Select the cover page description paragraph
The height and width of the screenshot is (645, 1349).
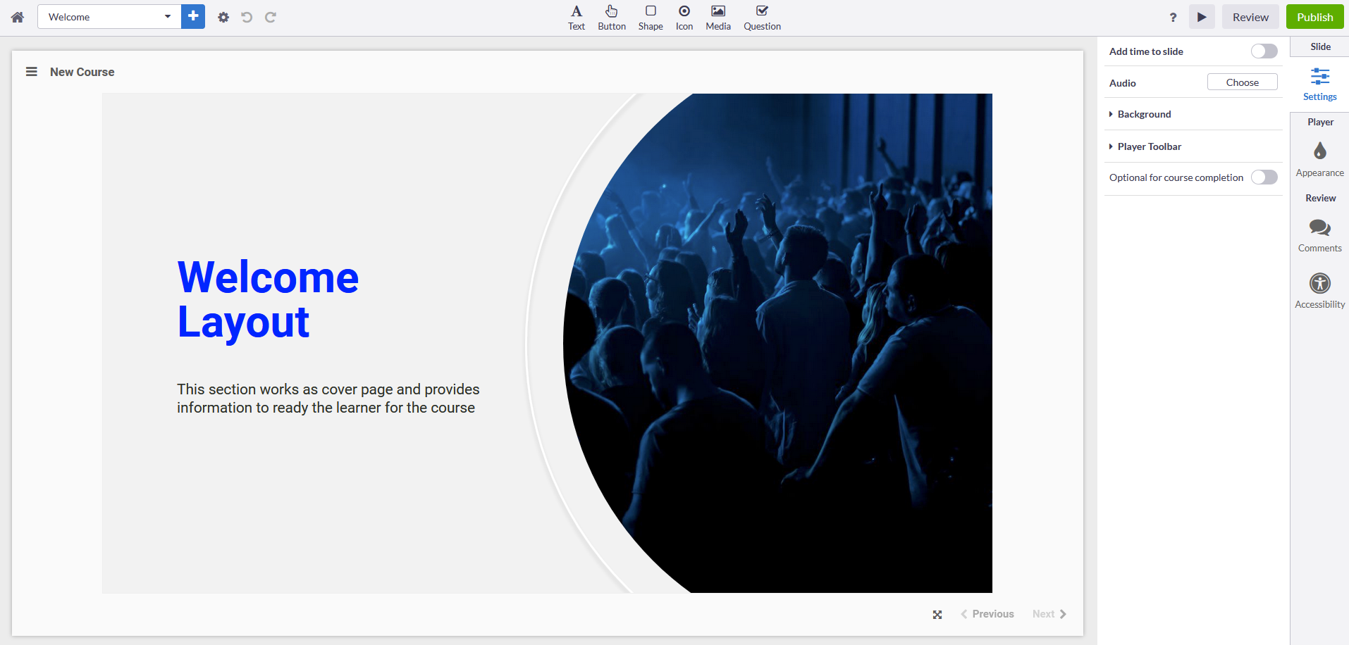(328, 399)
